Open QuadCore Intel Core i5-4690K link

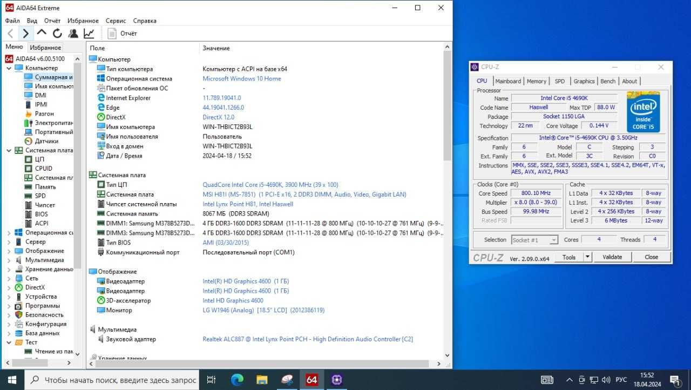pyautogui.click(x=270, y=185)
